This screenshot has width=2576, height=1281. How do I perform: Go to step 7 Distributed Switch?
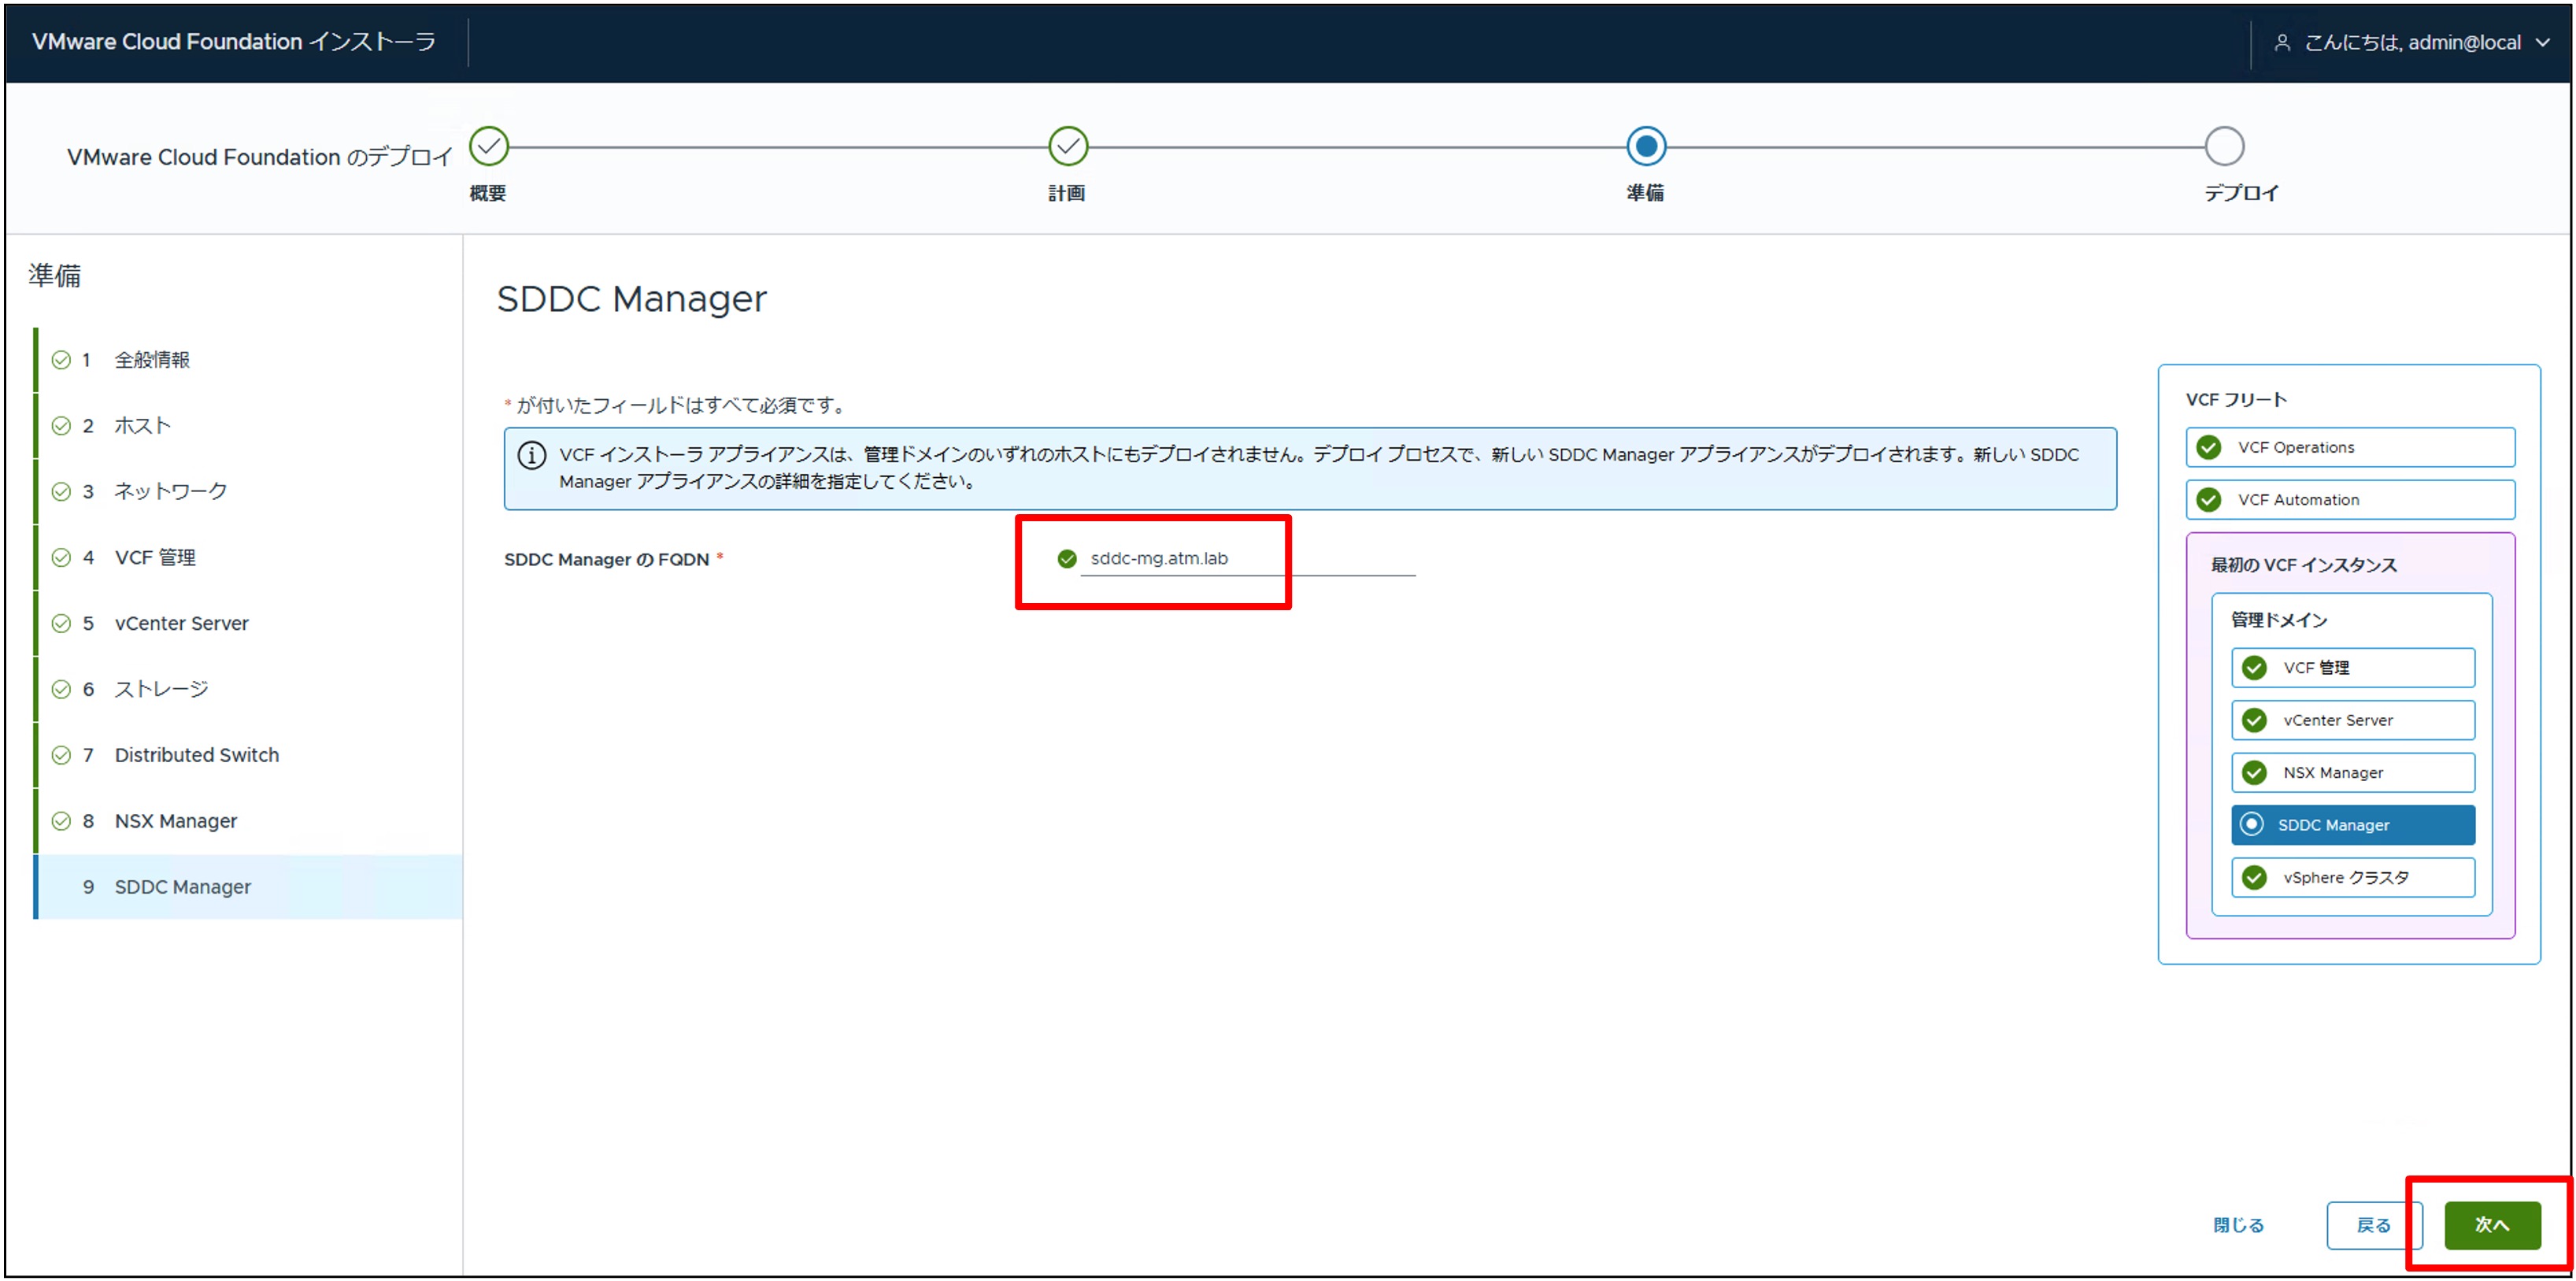click(248, 756)
